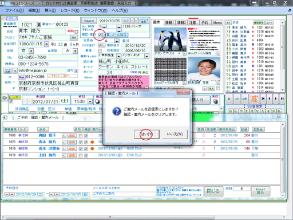Switch to the 情報1 tab

169,23
